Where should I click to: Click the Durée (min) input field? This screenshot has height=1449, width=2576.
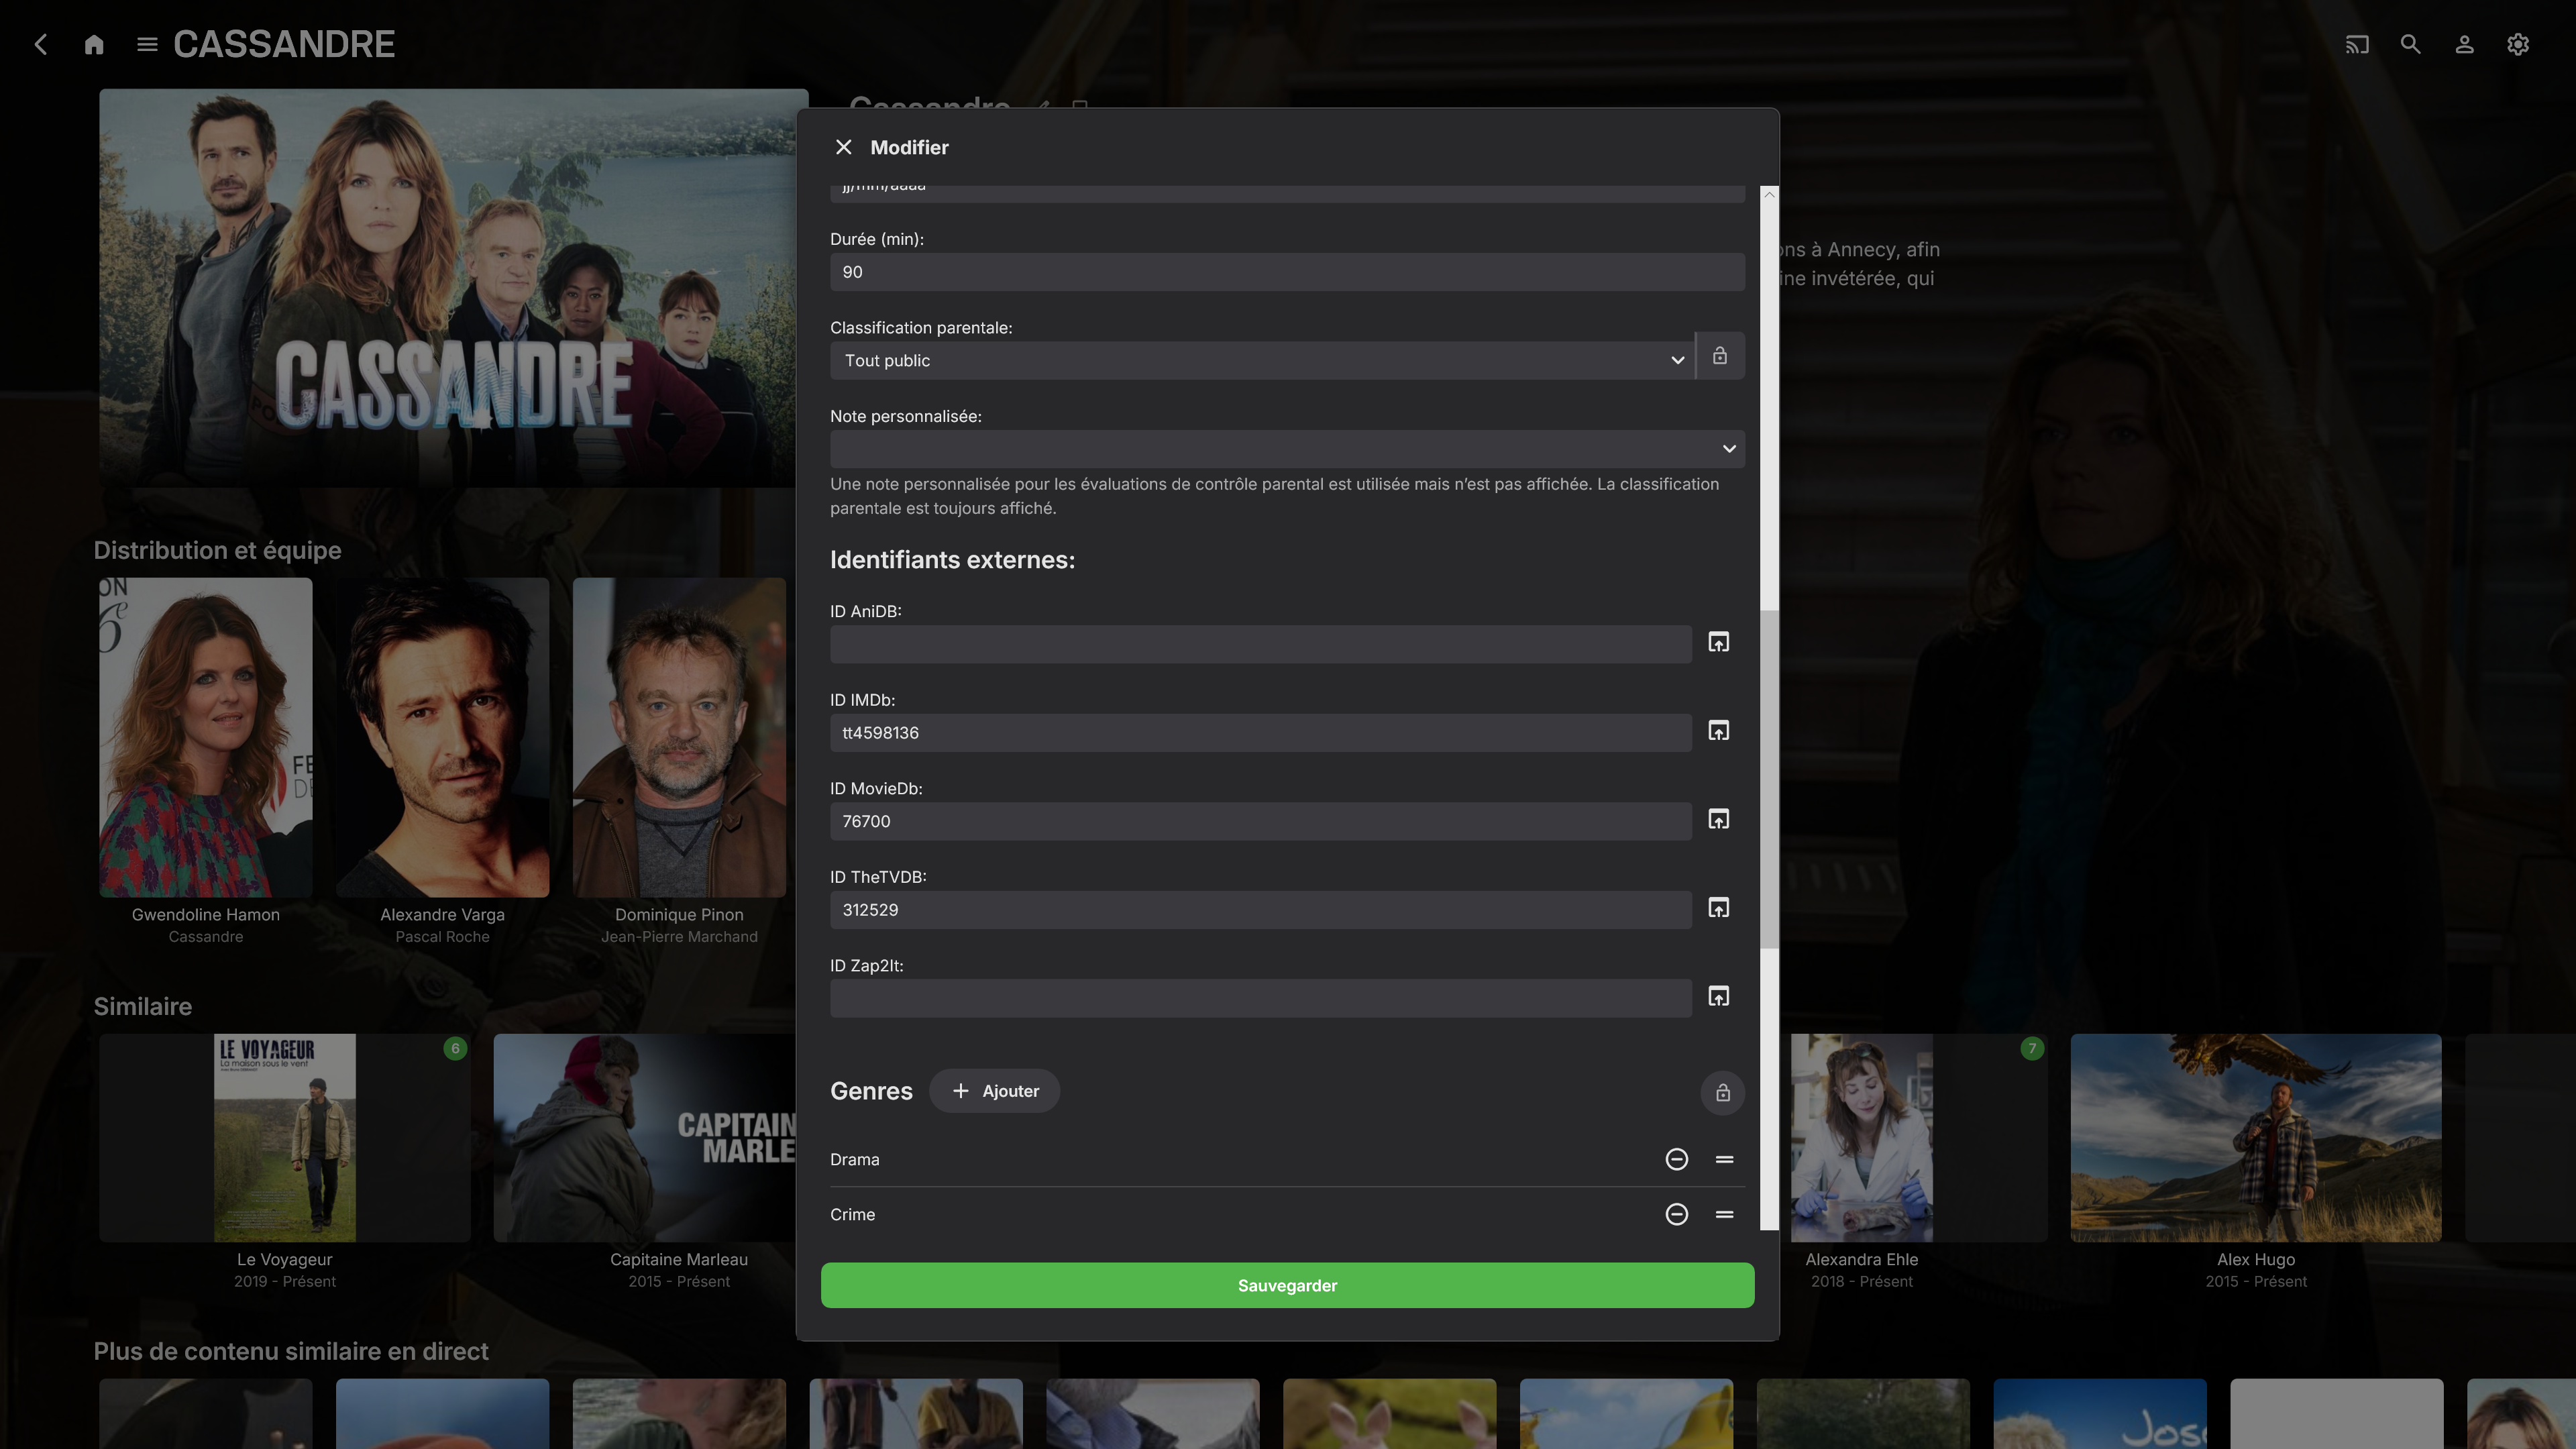pos(1286,272)
